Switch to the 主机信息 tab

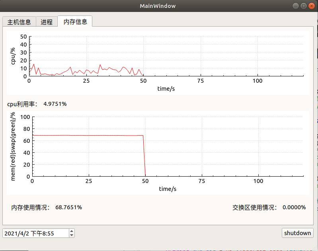point(19,22)
